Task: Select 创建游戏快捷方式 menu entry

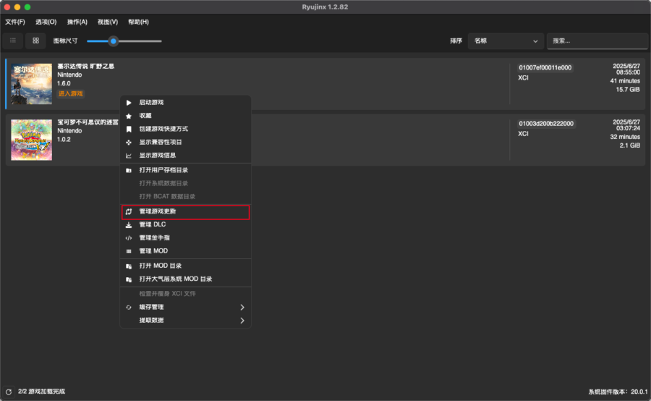Action: point(186,130)
